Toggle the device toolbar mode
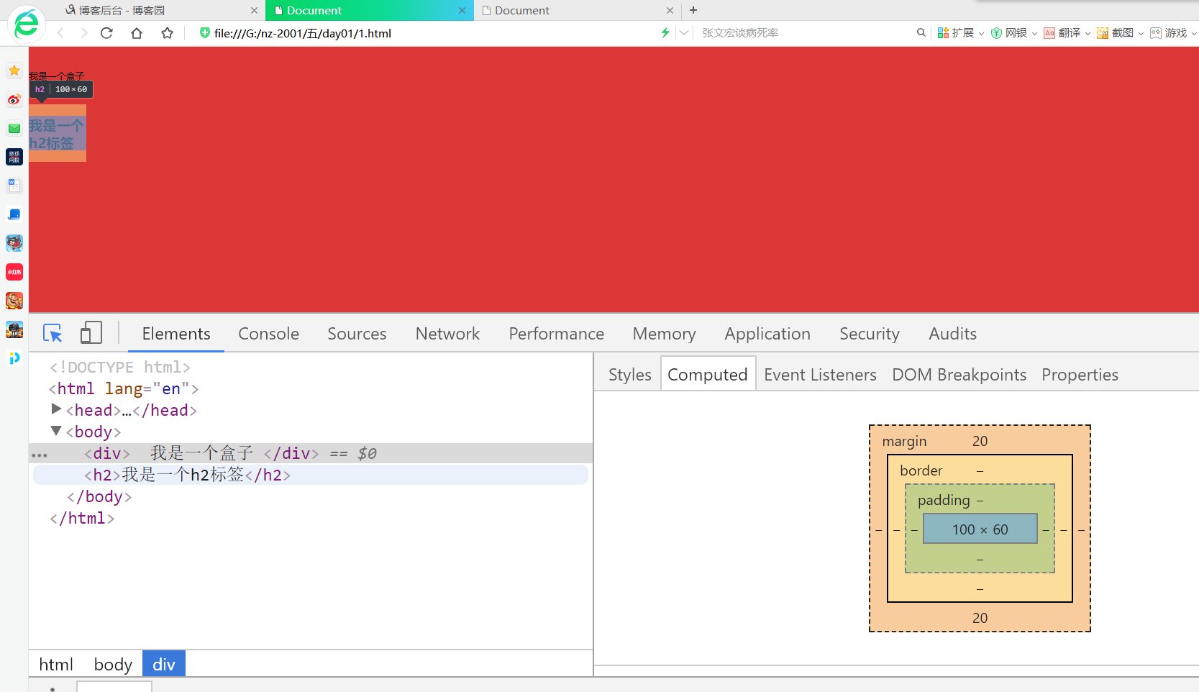Viewport: 1199px width, 692px height. pyautogui.click(x=91, y=333)
